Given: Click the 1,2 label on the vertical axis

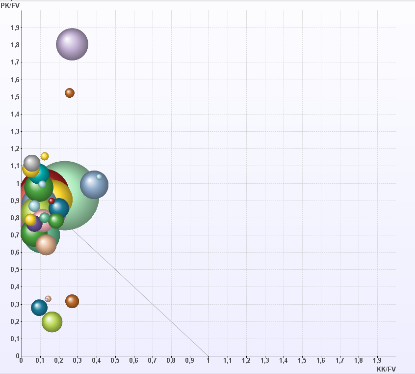Looking at the screenshot, I should [x=15, y=148].
